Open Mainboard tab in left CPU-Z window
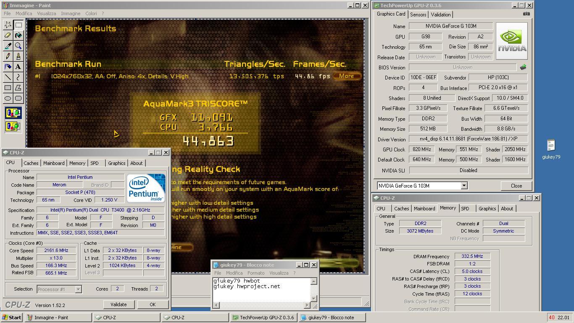The image size is (574, 323). [x=54, y=163]
